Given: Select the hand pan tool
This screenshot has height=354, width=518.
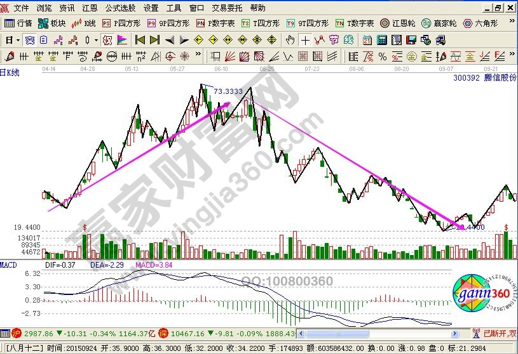Looking at the screenshot, I should pyautogui.click(x=290, y=40).
